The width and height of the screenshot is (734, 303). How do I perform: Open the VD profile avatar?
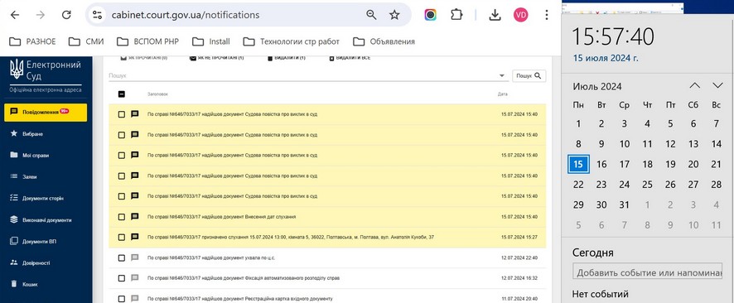click(x=520, y=15)
